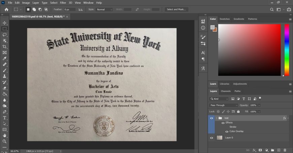Click the Feather input field

70,9
